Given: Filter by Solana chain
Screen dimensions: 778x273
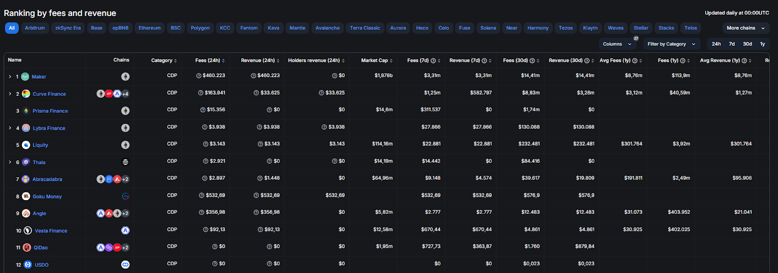Looking at the screenshot, I should point(488,28).
